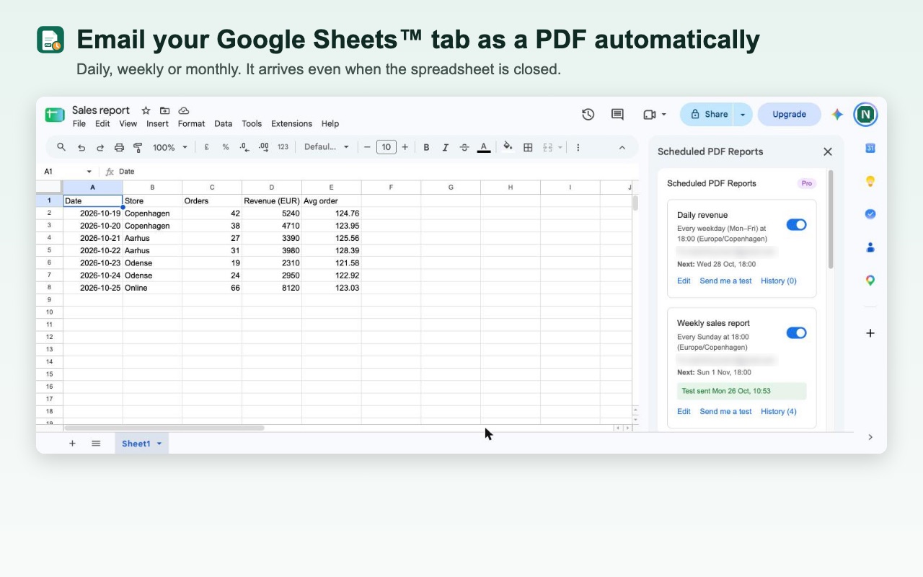Disable the Weekly sales report toggle
This screenshot has height=577, width=923.
796,332
